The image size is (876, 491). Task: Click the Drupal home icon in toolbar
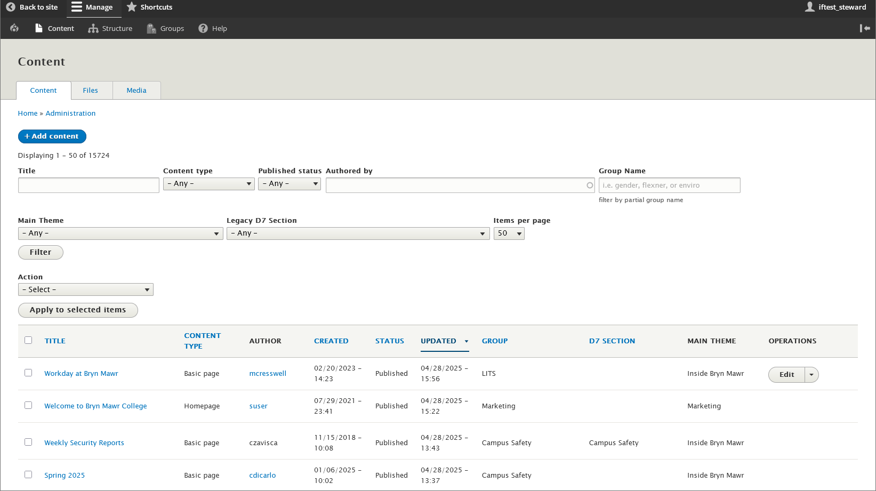click(14, 28)
